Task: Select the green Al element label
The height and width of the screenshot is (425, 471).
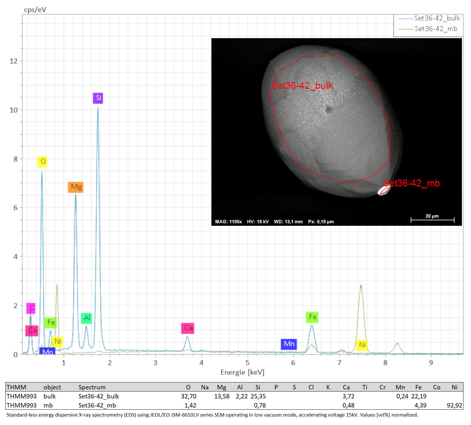Action: pyautogui.click(x=86, y=318)
